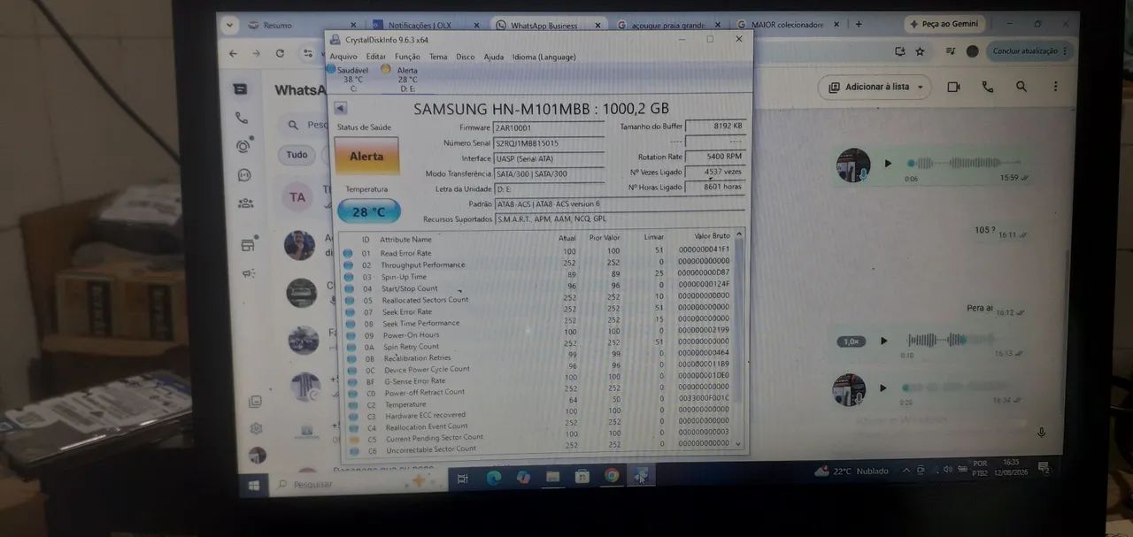
Task: Open WhatsApp profile picture in sidebar
Action: click(x=258, y=456)
